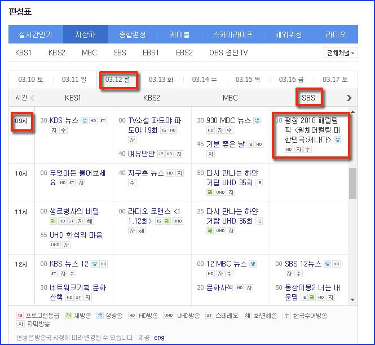Open 다시 만나는 하얀거탑 UHD 36회
Screen dimensions: 375x345
pyautogui.click(x=232, y=216)
